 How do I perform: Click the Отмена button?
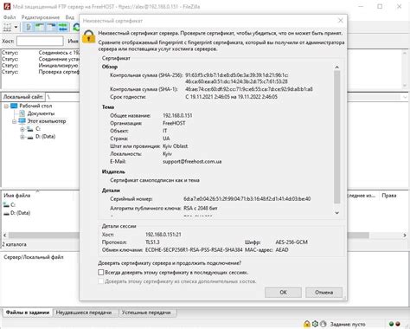(x=324, y=293)
